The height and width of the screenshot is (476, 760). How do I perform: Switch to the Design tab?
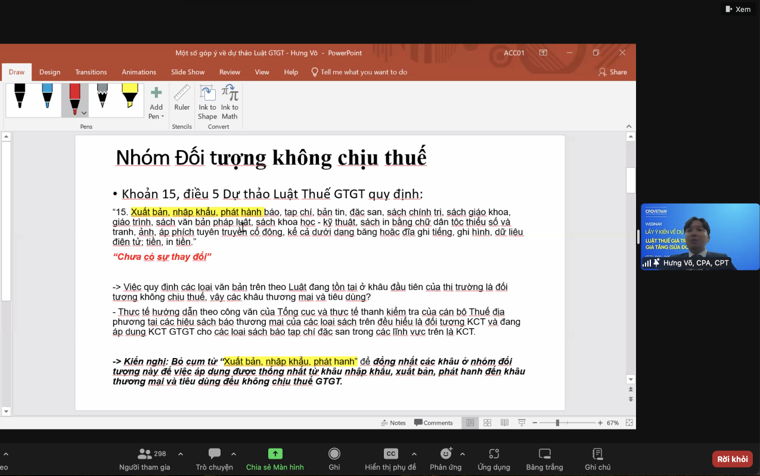coord(49,72)
